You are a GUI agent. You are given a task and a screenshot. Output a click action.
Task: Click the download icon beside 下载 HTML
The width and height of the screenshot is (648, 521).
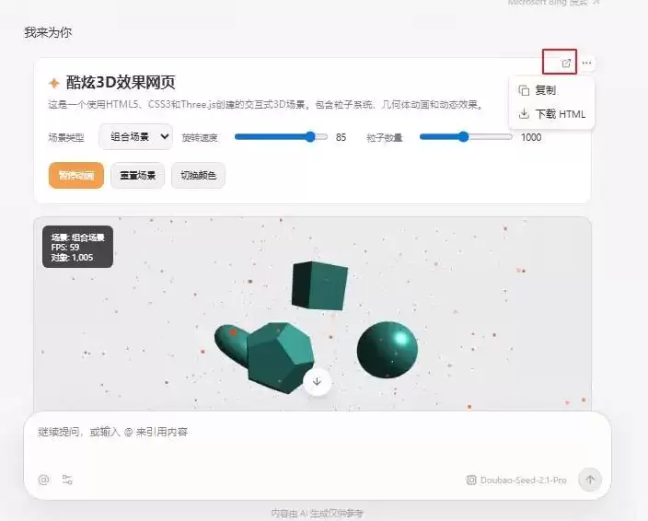point(524,114)
